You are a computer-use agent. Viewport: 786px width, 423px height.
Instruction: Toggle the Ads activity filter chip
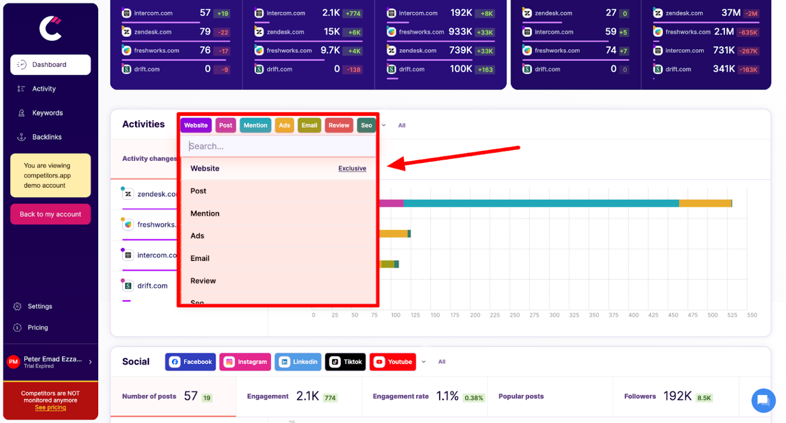coord(284,125)
